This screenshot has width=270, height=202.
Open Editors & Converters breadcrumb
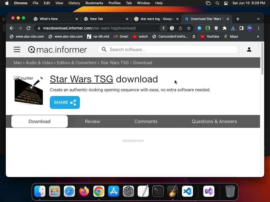click(x=76, y=63)
